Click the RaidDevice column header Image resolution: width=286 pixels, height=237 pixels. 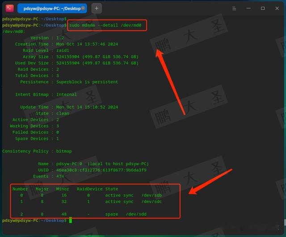tap(89, 189)
